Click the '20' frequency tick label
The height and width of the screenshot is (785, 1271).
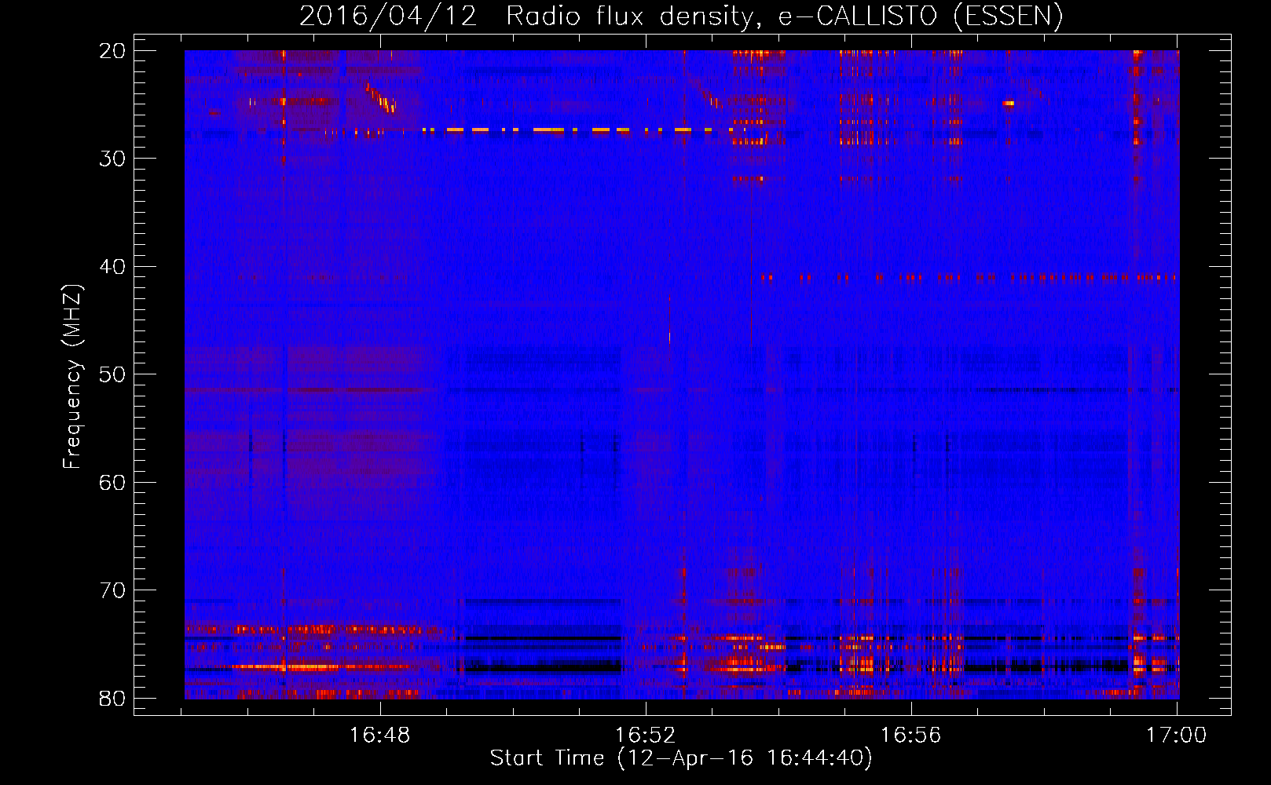click(x=112, y=51)
